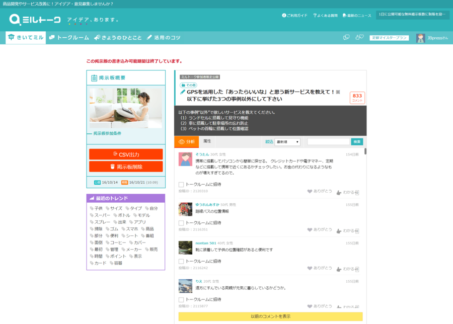Click わかる thumb icon on ゆうれんあすか's comment
The height and width of the screenshot is (324, 453).
[339, 230]
